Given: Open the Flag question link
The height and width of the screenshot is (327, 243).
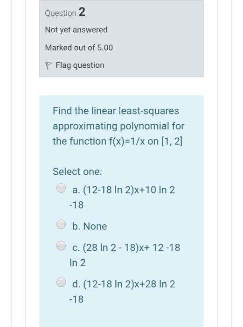Looking at the screenshot, I should click(80, 65).
